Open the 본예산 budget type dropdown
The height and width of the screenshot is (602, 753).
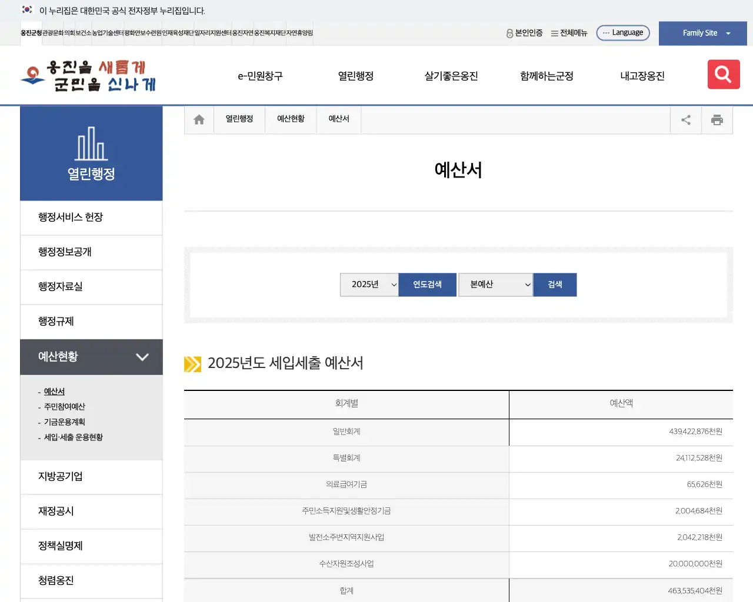pos(495,285)
